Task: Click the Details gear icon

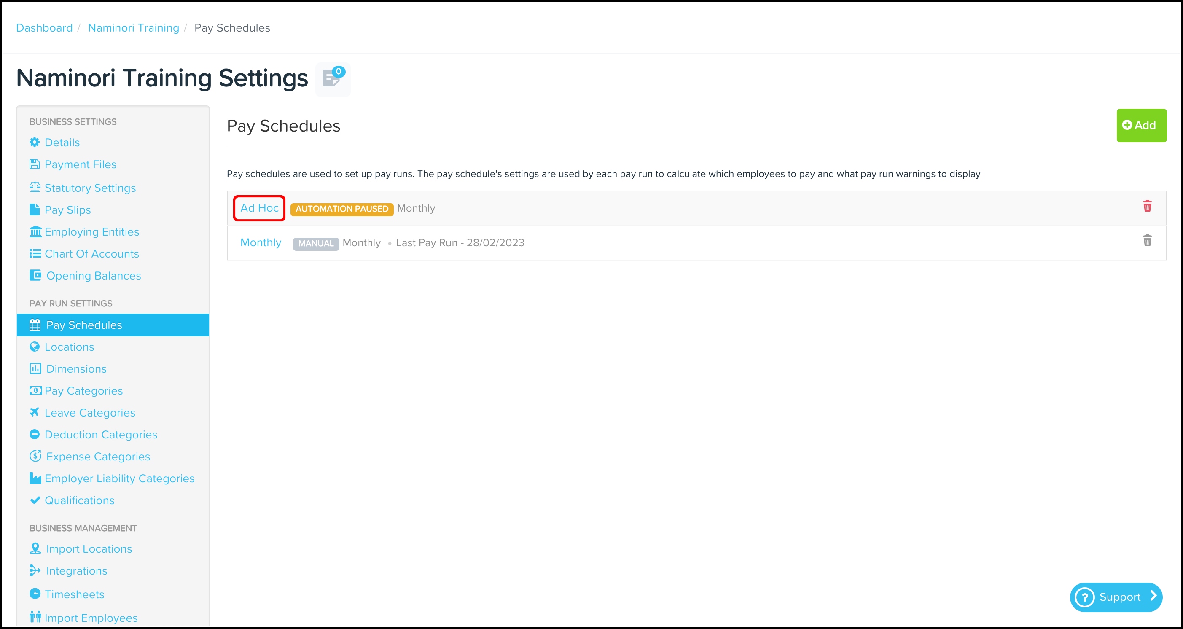Action: (x=35, y=142)
